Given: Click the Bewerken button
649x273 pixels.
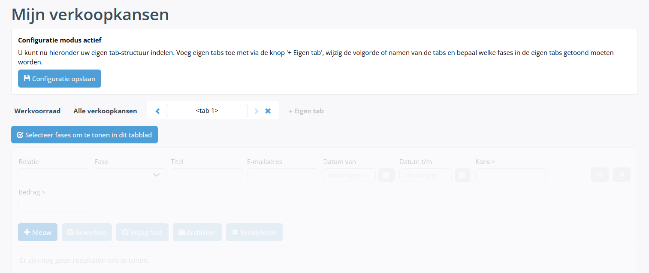Looking at the screenshot, I should [x=87, y=232].
